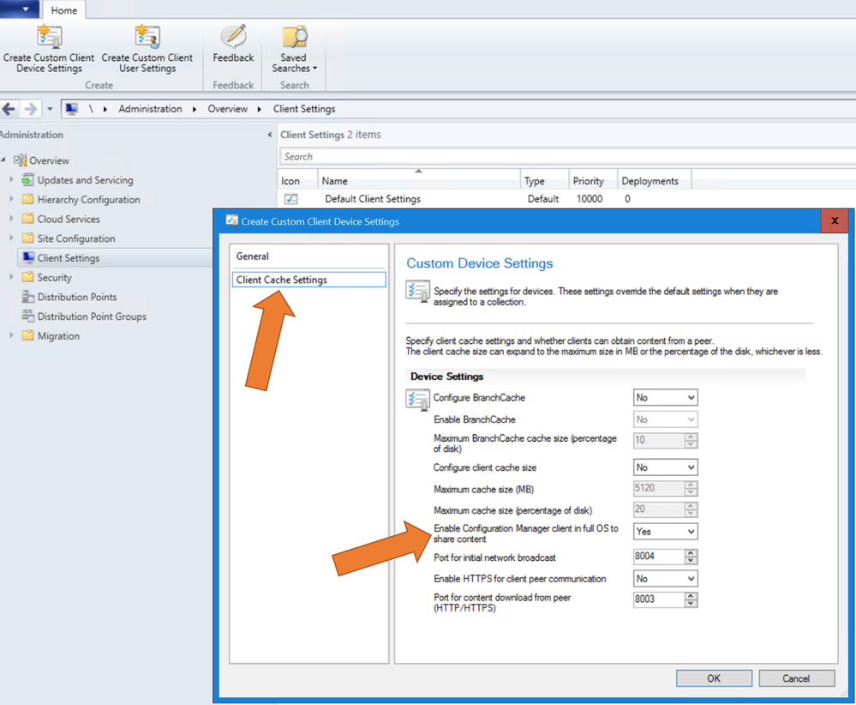The height and width of the screenshot is (705, 856).
Task: Open the Feedback ribbon button
Action: (x=233, y=44)
